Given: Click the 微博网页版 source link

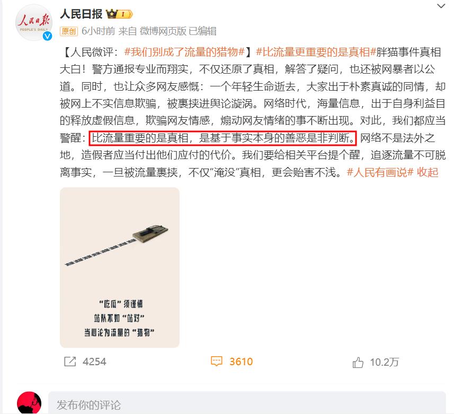Looking at the screenshot, I should (x=163, y=31).
